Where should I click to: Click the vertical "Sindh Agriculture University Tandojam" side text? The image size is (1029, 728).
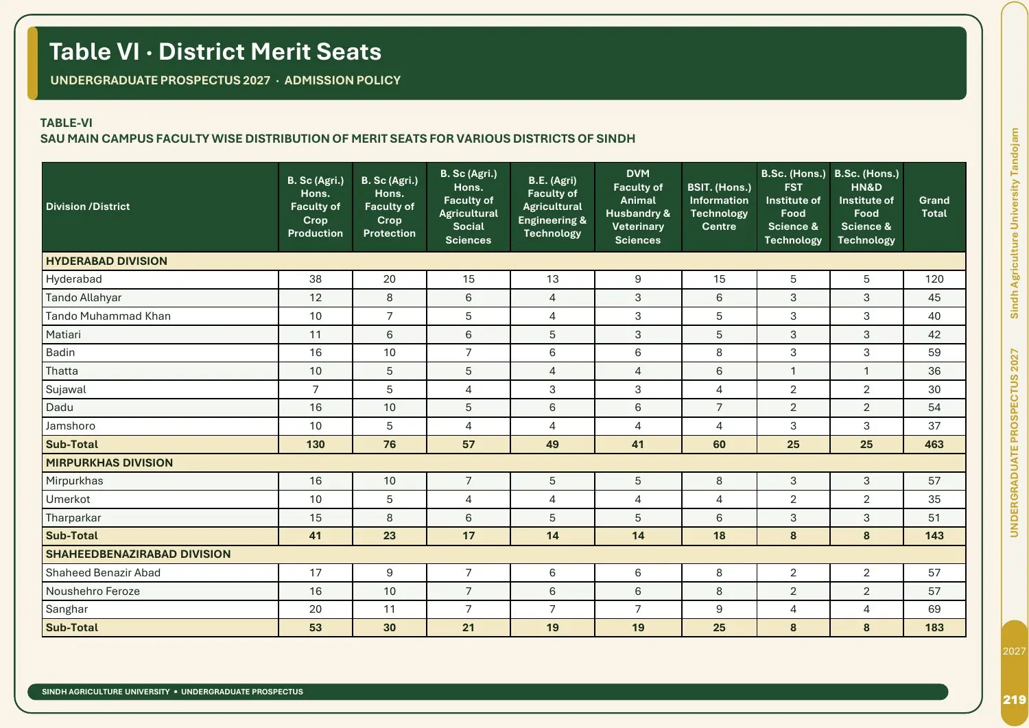(x=1015, y=223)
